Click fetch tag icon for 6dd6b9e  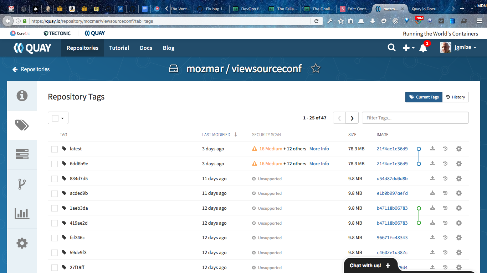coord(432,164)
